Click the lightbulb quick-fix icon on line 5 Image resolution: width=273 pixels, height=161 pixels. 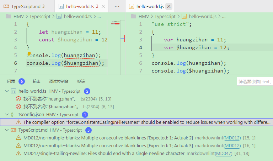[29, 53]
